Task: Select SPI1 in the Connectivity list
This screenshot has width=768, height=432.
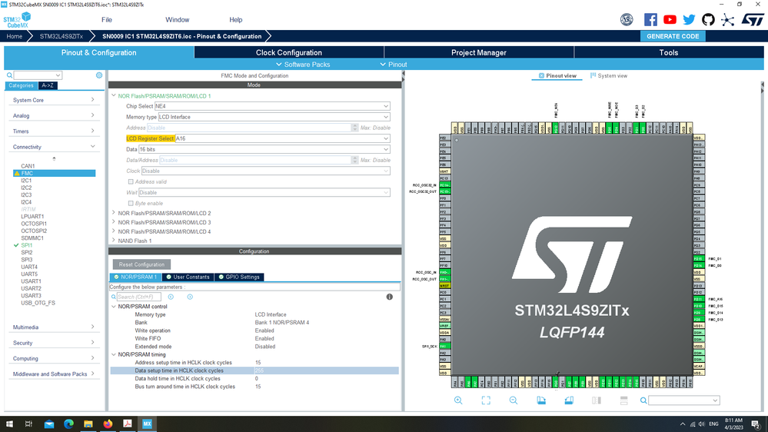Action: pos(26,245)
